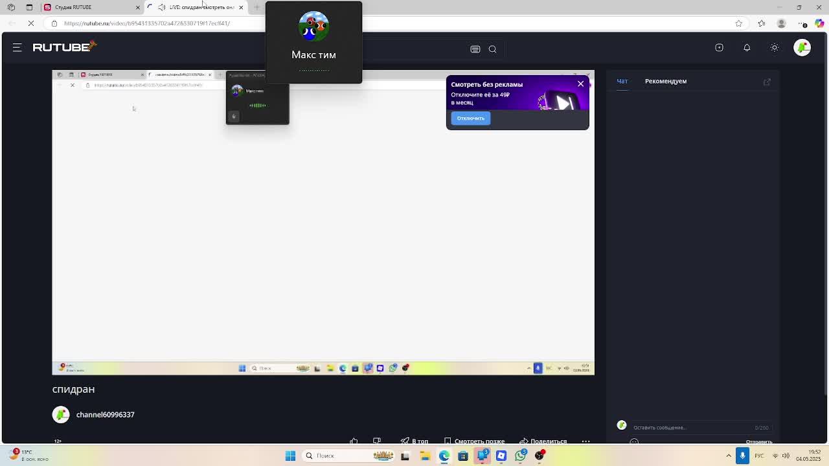Close the Студия RUTUBE browser tab
The width and height of the screenshot is (829, 466).
137,7
